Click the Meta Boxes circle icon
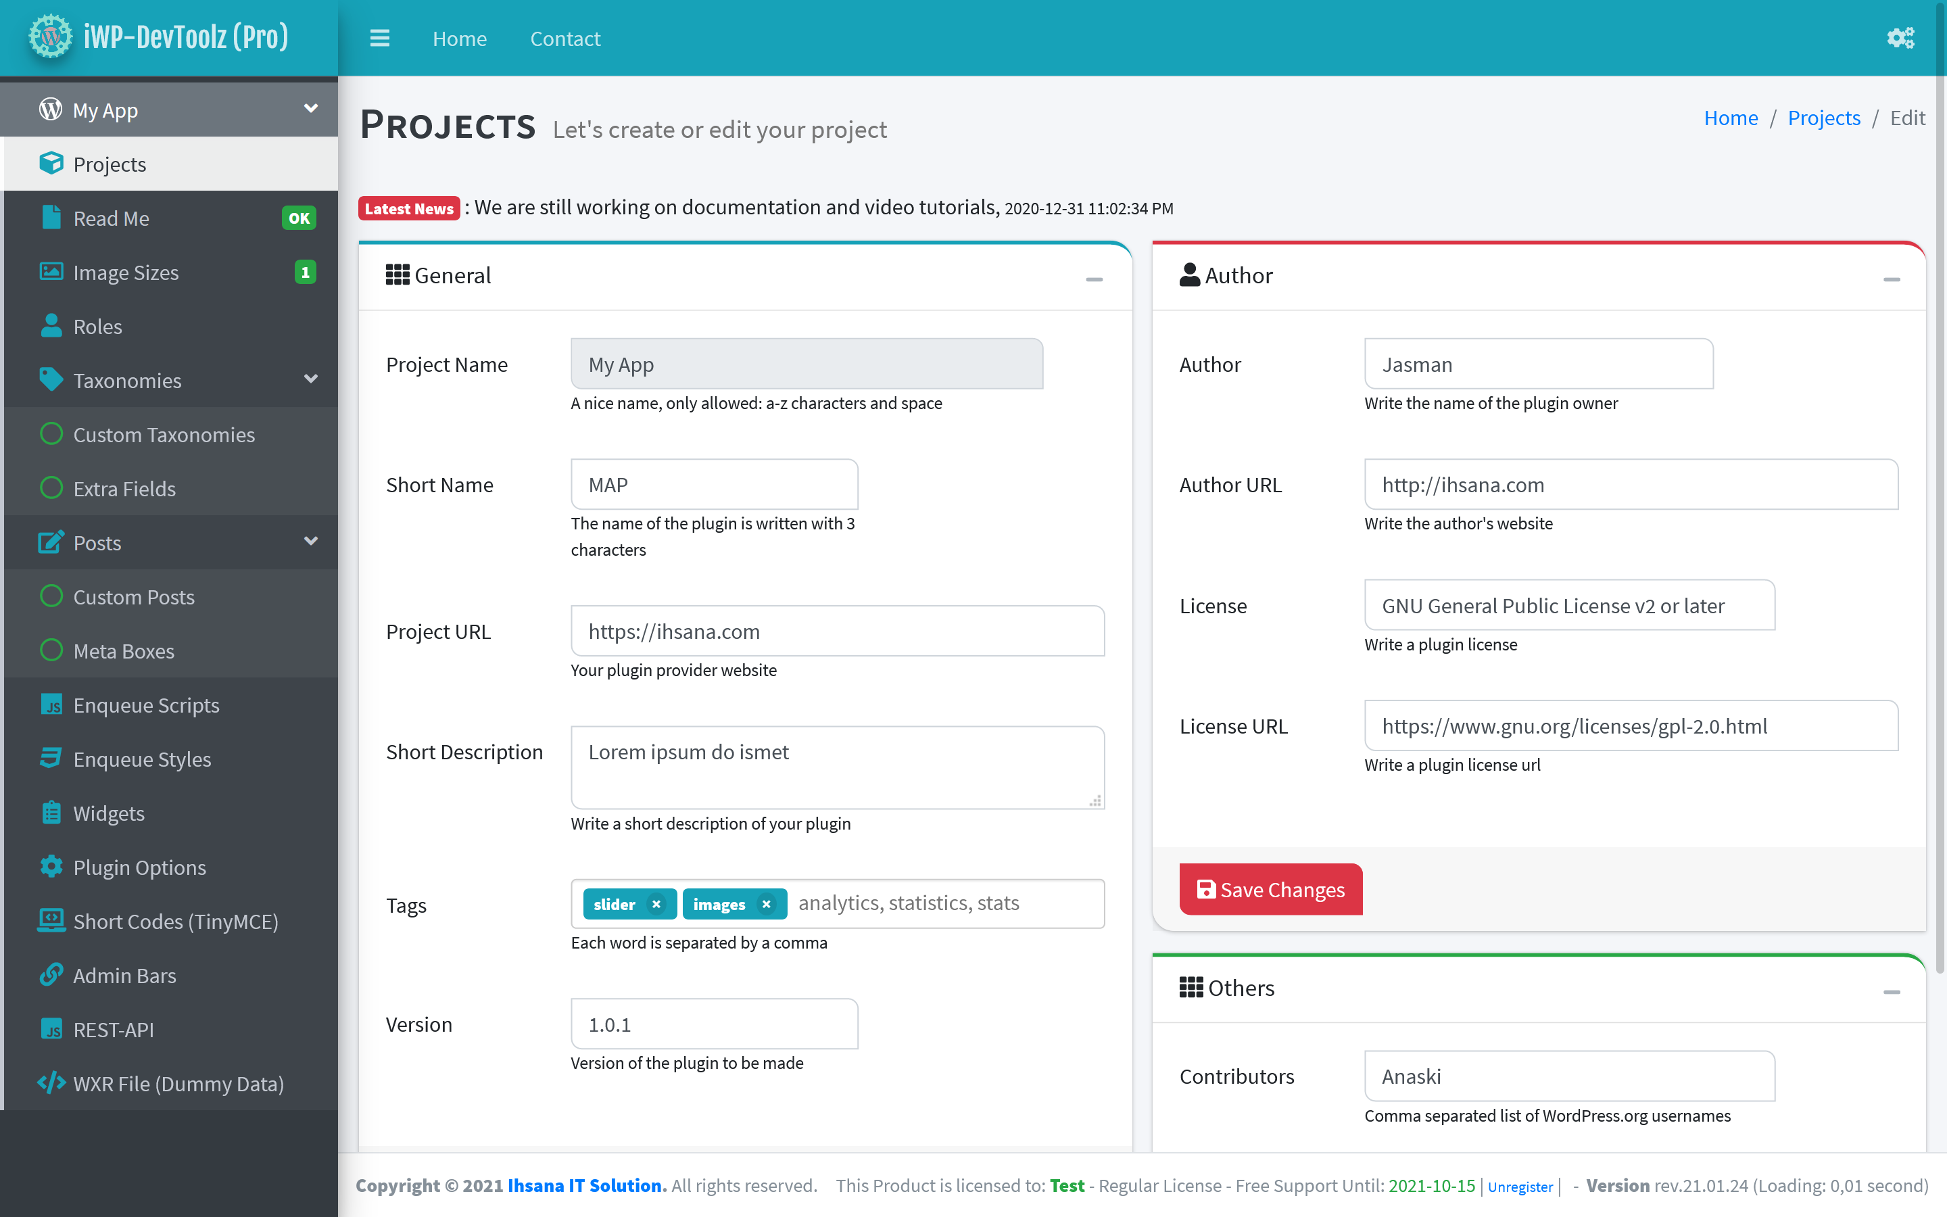The height and width of the screenshot is (1217, 1947). click(x=51, y=650)
